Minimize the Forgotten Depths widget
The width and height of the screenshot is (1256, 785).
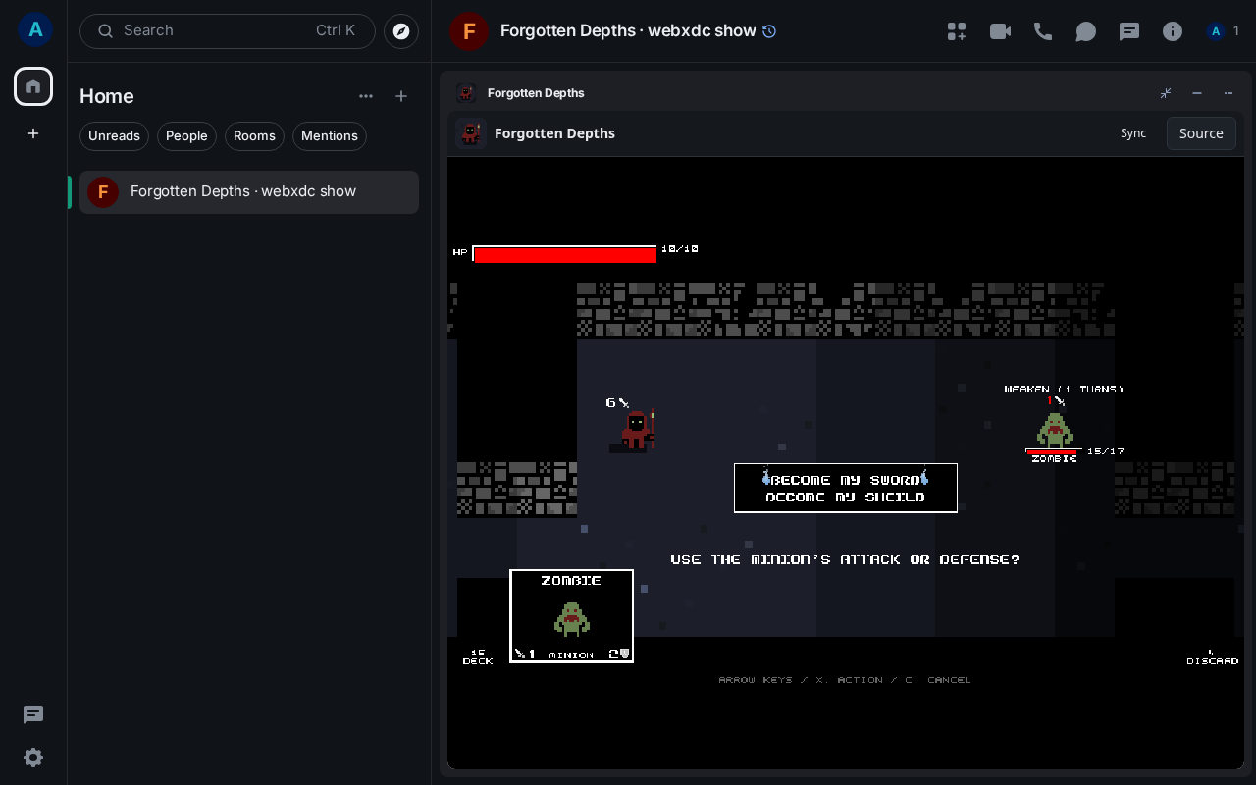click(1197, 93)
